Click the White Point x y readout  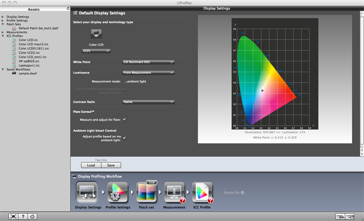(x=275, y=138)
